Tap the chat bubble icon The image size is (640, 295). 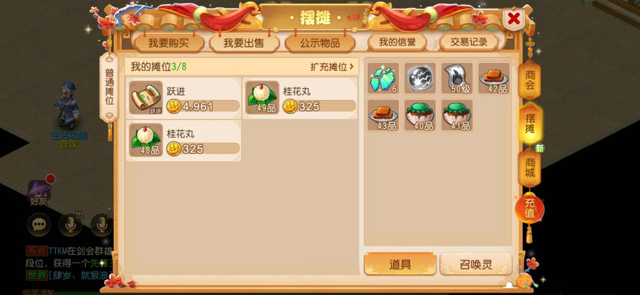tap(39, 225)
